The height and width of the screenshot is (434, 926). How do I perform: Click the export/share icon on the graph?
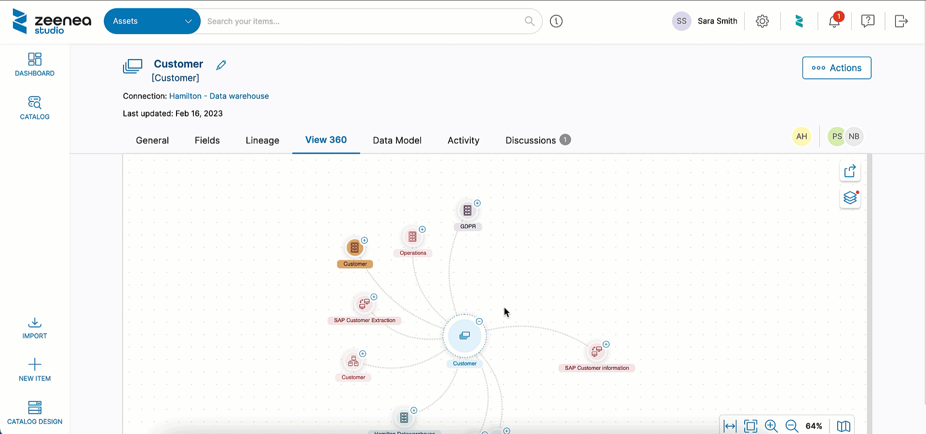click(x=850, y=171)
